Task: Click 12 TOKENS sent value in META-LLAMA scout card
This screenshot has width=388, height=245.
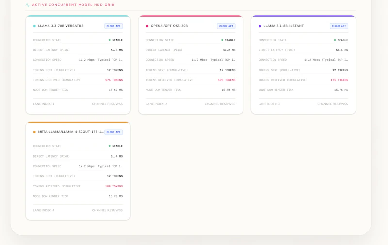Action: [115, 176]
